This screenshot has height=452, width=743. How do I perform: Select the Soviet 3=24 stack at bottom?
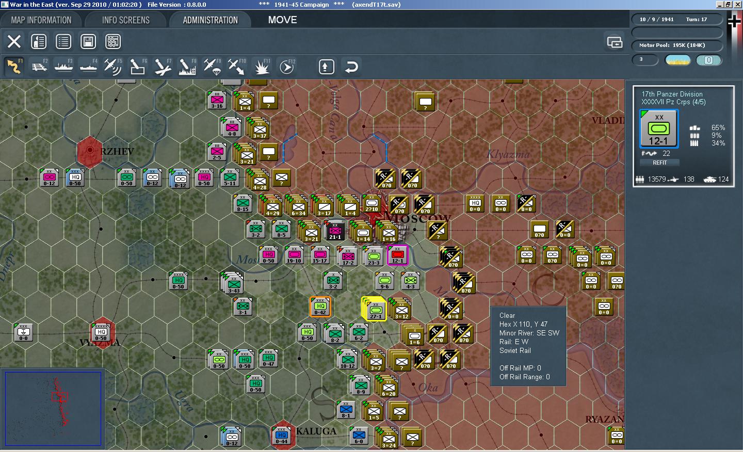pos(388,438)
